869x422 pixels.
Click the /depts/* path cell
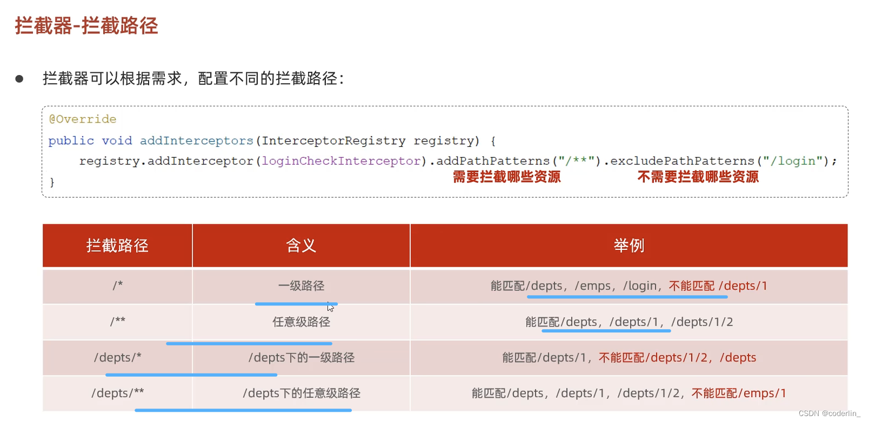coord(117,358)
